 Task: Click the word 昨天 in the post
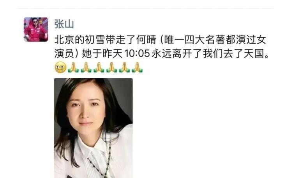click(113, 53)
